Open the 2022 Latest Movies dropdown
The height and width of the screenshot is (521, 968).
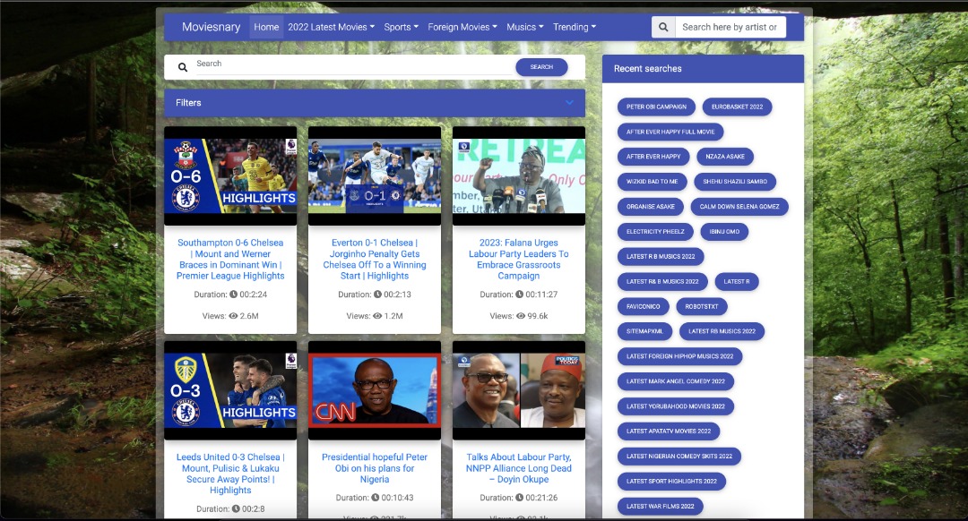331,27
